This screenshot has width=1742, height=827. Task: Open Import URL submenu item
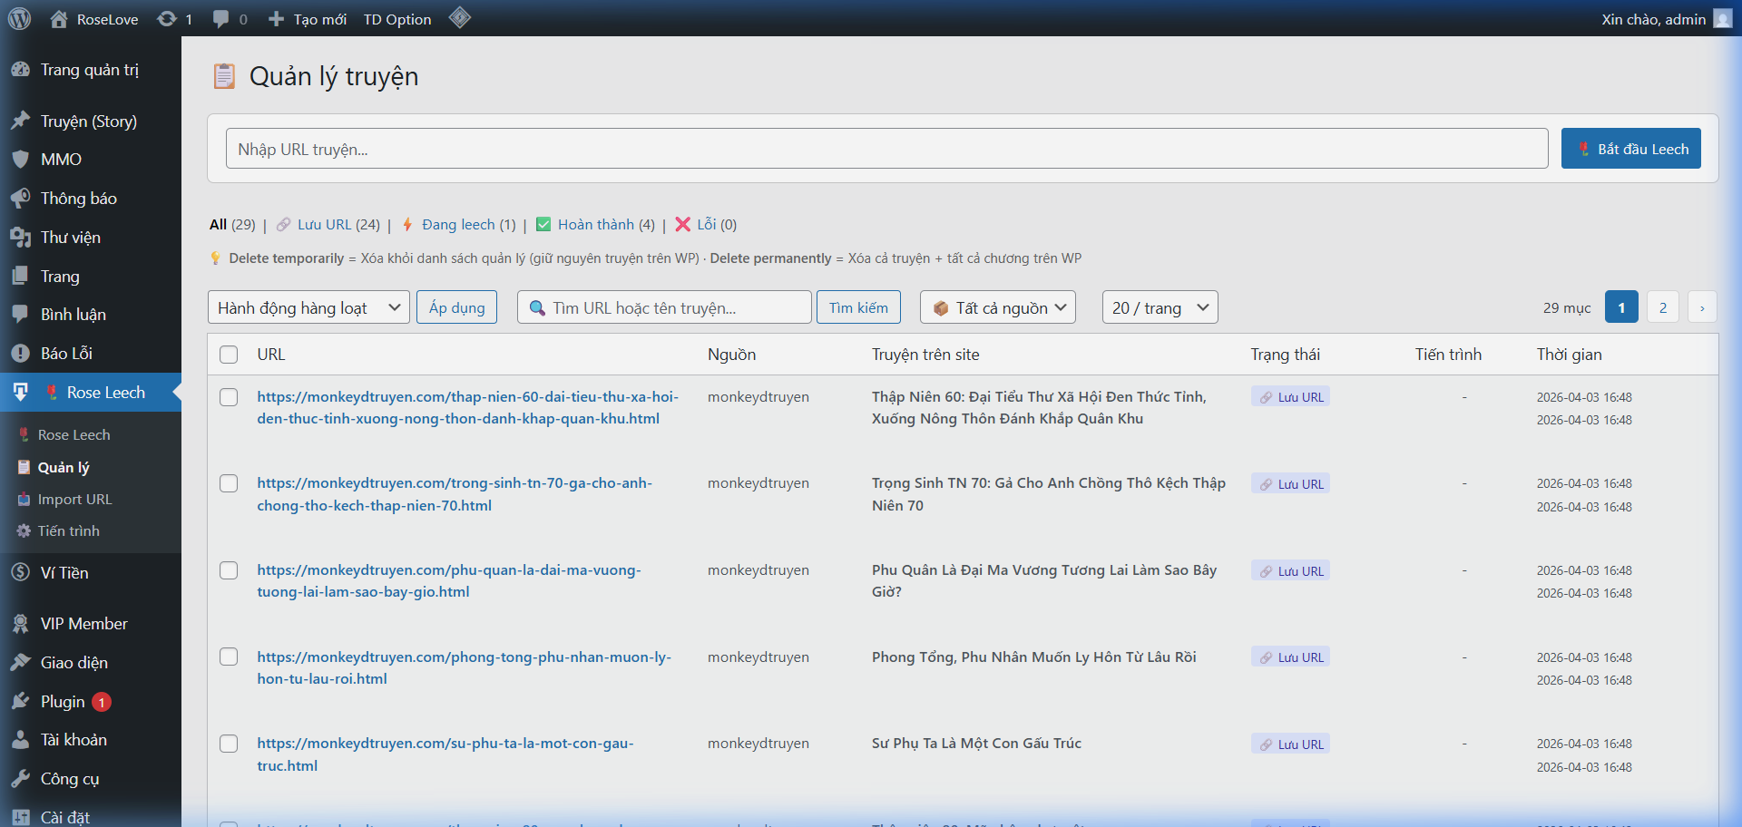point(74,499)
